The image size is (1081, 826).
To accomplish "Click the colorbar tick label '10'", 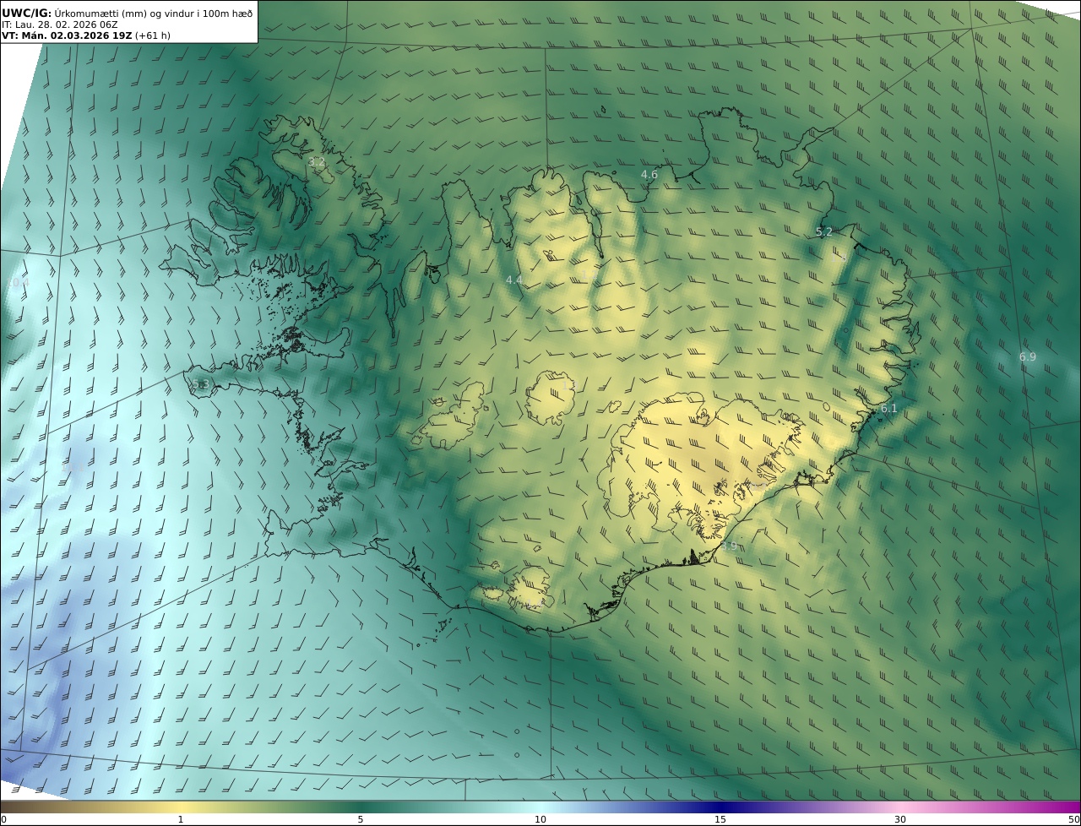I will click(540, 819).
